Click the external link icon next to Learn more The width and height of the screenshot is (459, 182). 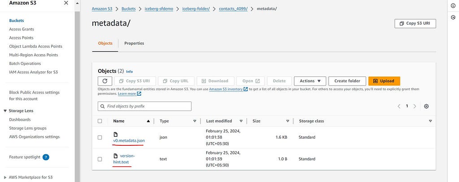(139, 94)
